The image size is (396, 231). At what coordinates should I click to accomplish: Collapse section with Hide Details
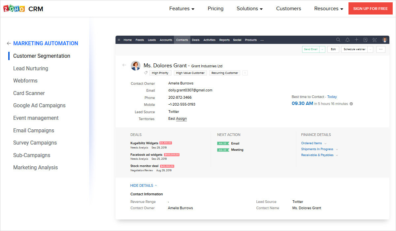click(x=144, y=185)
